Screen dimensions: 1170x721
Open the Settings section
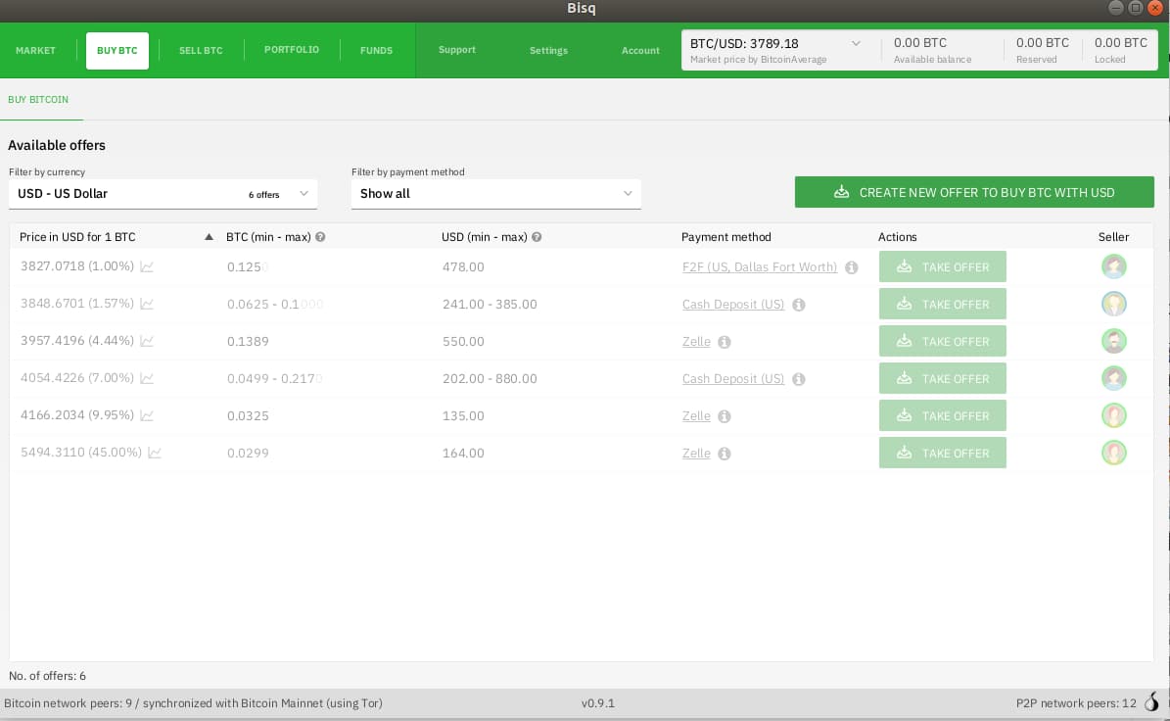[548, 50]
